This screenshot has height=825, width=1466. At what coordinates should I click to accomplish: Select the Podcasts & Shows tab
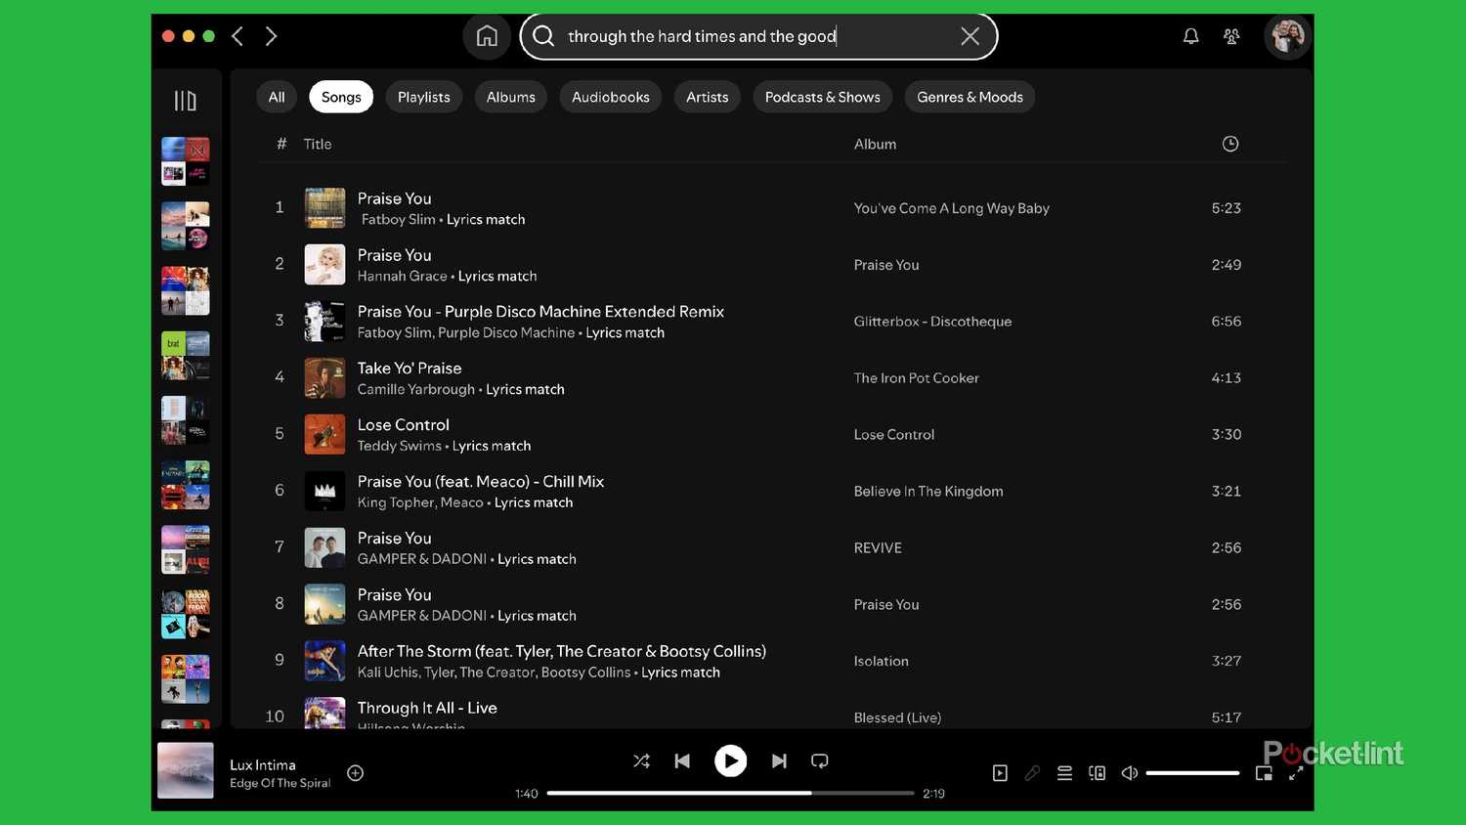(822, 97)
